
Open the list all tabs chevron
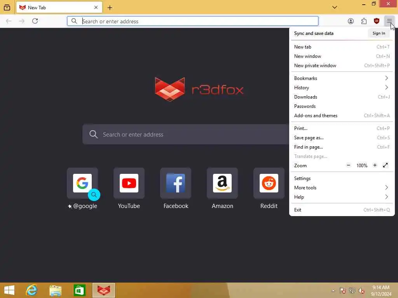pos(335,7)
